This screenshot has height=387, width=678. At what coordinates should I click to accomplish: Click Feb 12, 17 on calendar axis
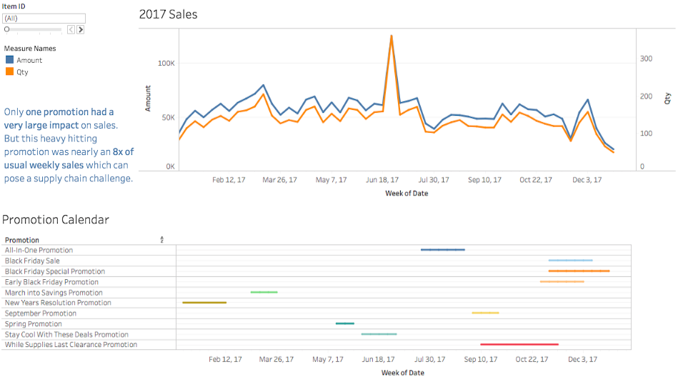[x=225, y=359]
